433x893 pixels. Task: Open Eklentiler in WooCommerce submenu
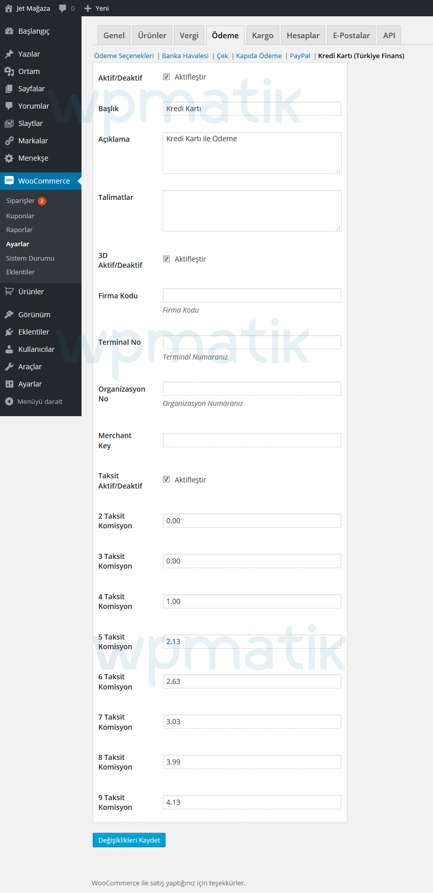(20, 272)
